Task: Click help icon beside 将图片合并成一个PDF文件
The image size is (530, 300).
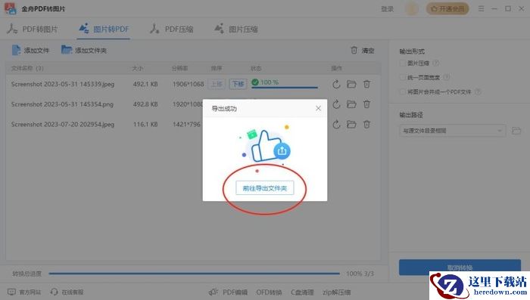Action: (478, 91)
